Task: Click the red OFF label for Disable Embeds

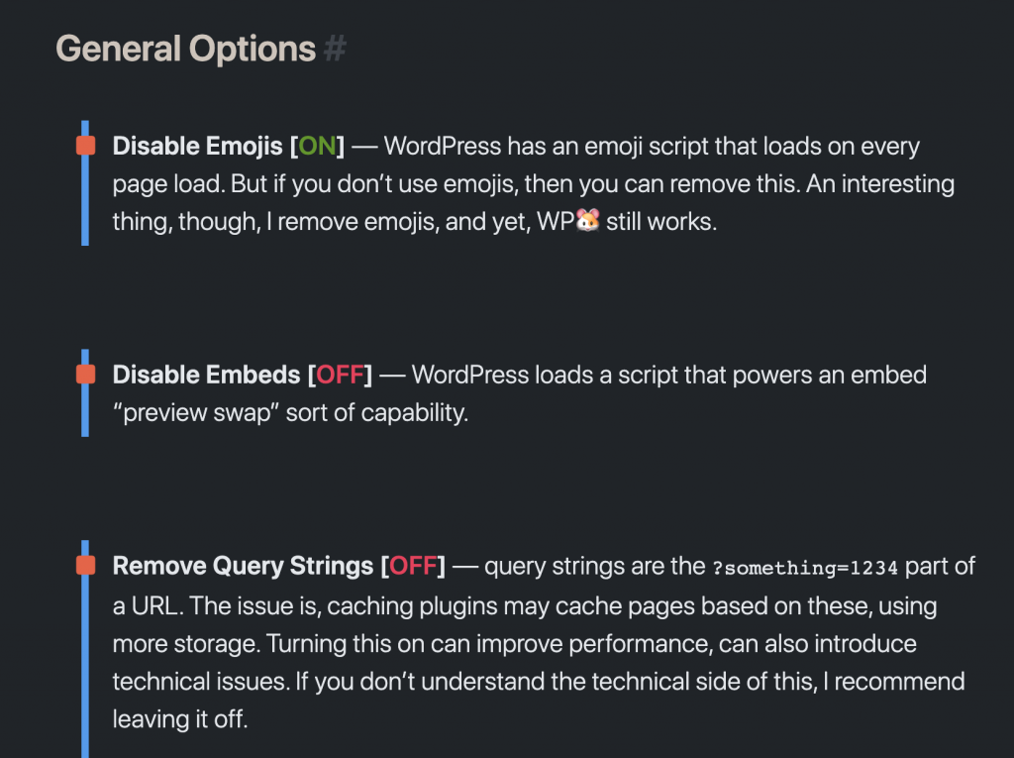Action: [341, 375]
